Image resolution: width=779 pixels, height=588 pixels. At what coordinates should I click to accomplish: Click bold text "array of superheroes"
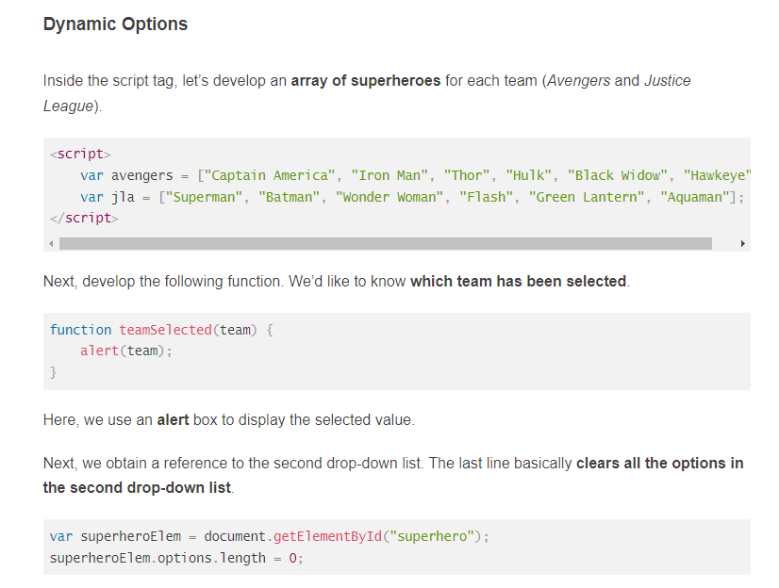[x=366, y=80]
